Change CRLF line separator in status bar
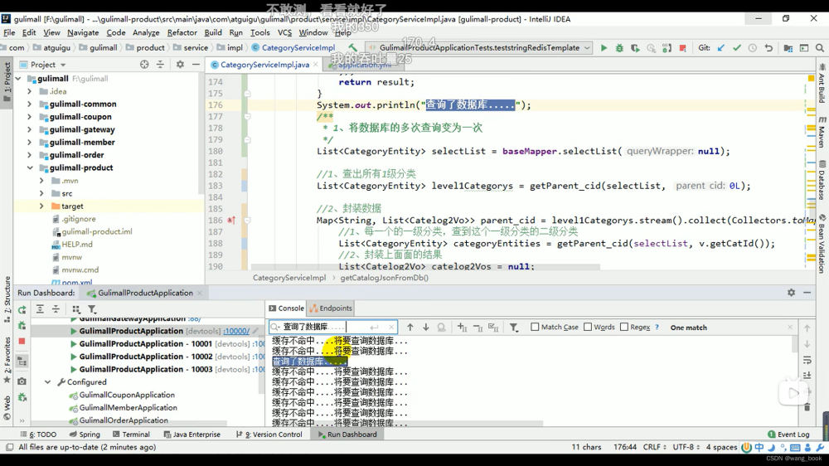The height and width of the screenshot is (466, 829). click(655, 447)
